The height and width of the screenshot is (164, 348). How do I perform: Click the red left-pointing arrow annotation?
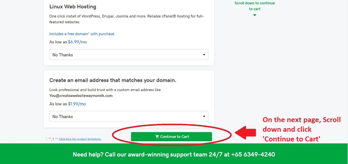click(245, 133)
